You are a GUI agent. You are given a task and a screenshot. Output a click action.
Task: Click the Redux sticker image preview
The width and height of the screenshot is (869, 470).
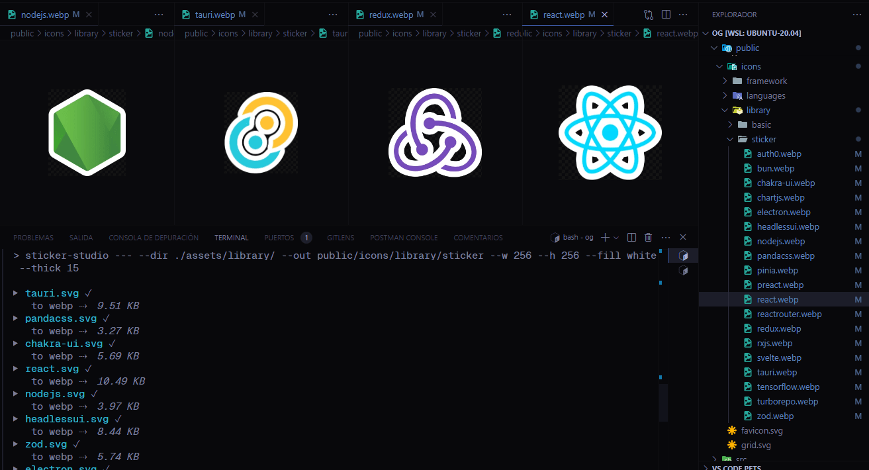point(435,133)
